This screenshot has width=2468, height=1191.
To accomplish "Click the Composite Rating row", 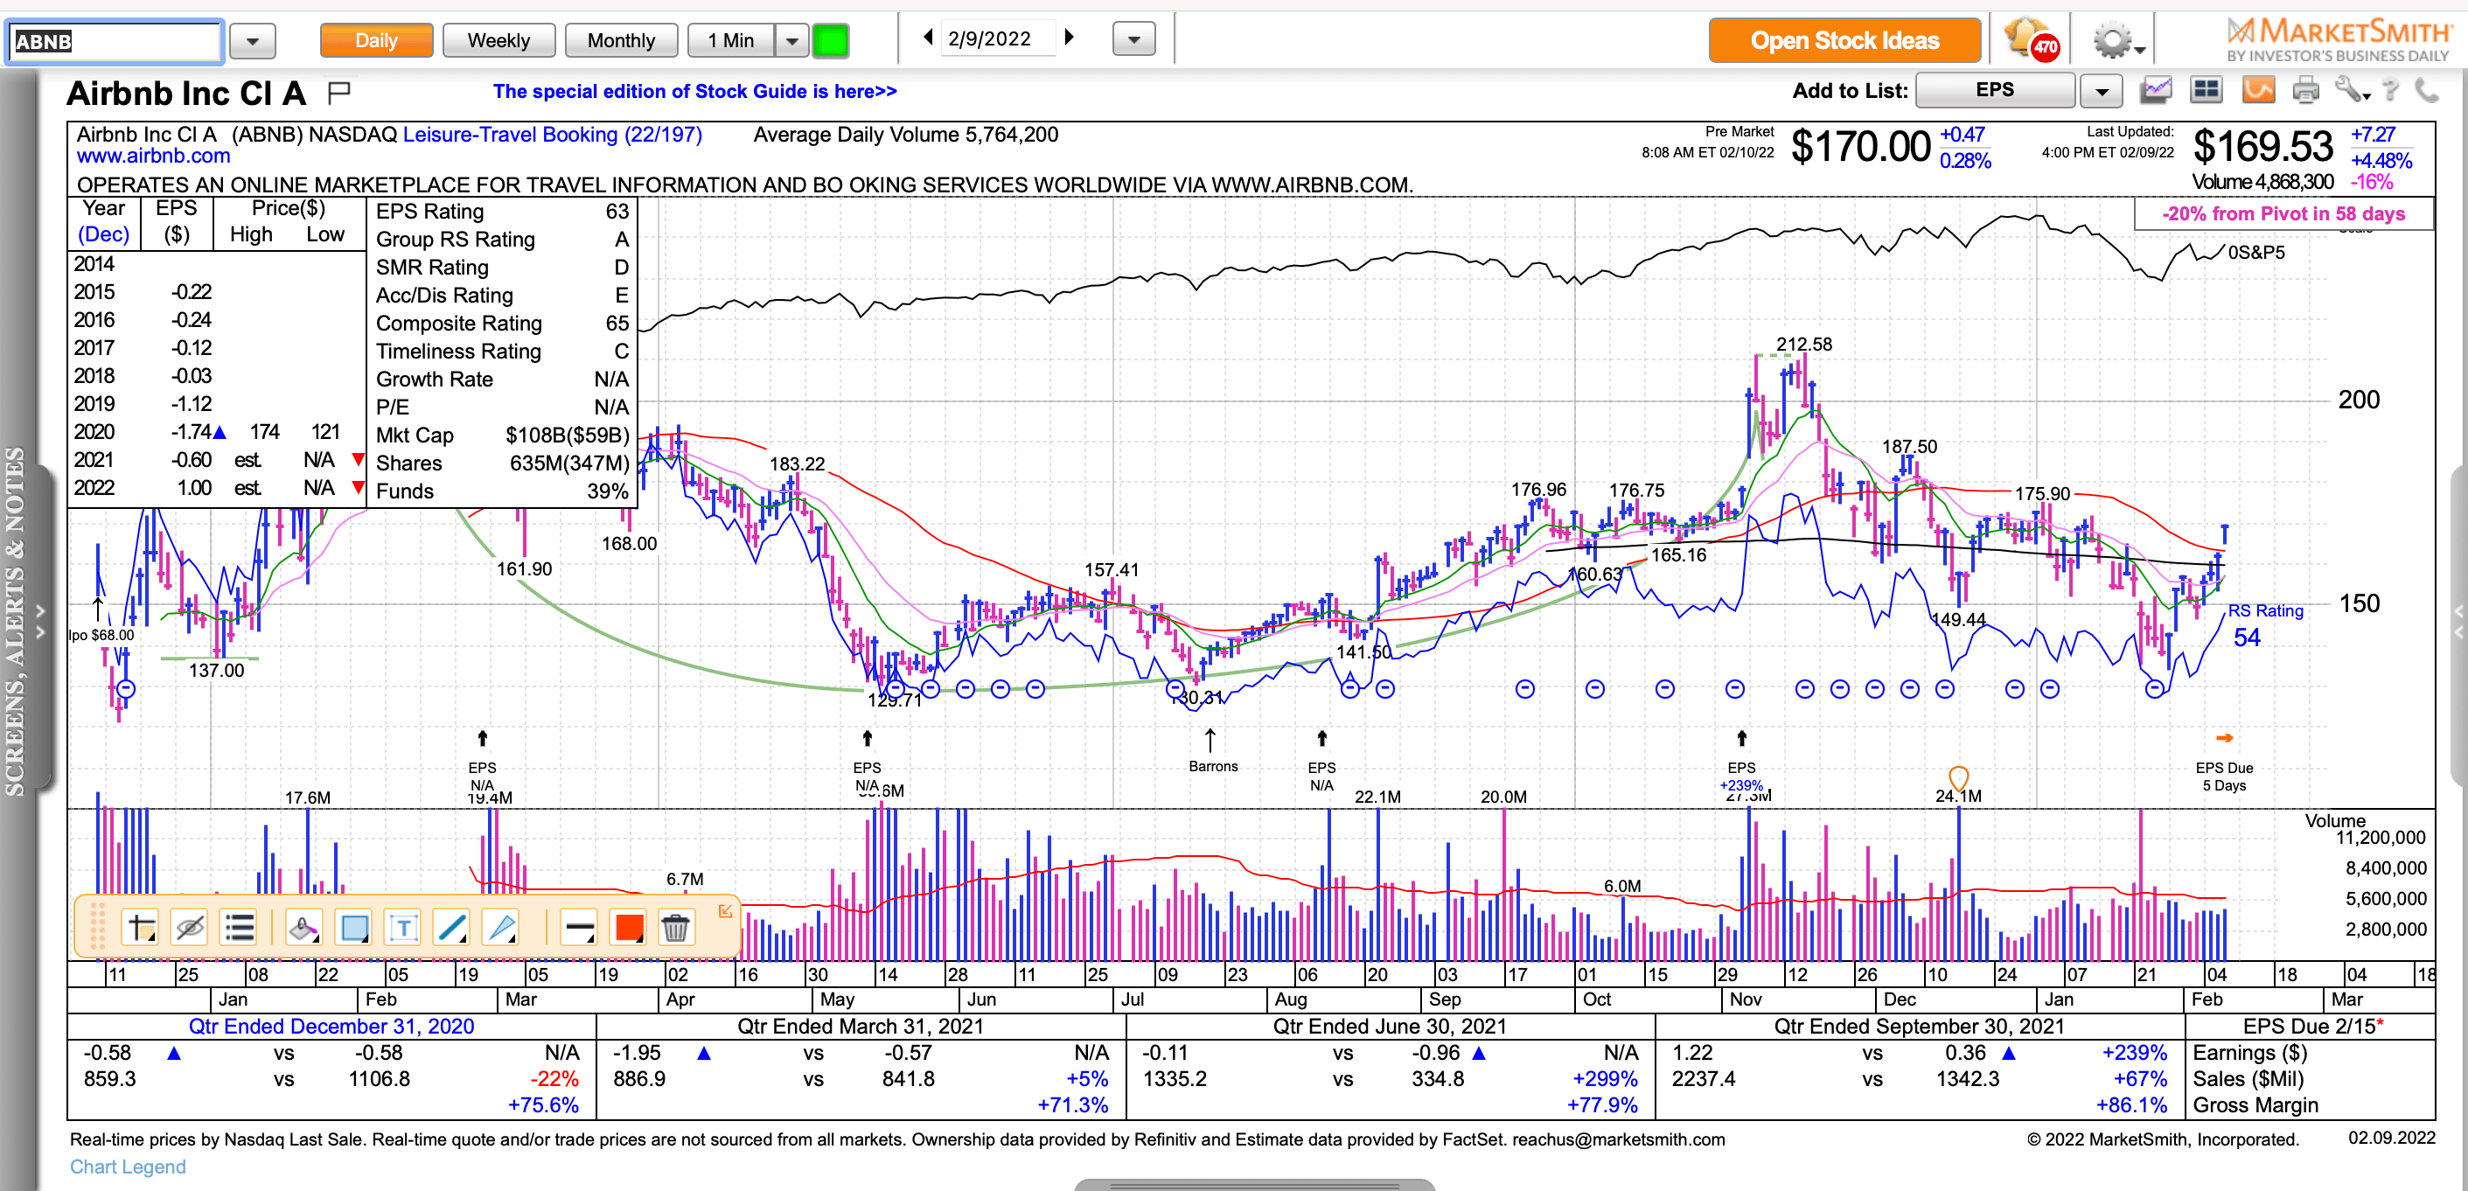I will [x=501, y=323].
